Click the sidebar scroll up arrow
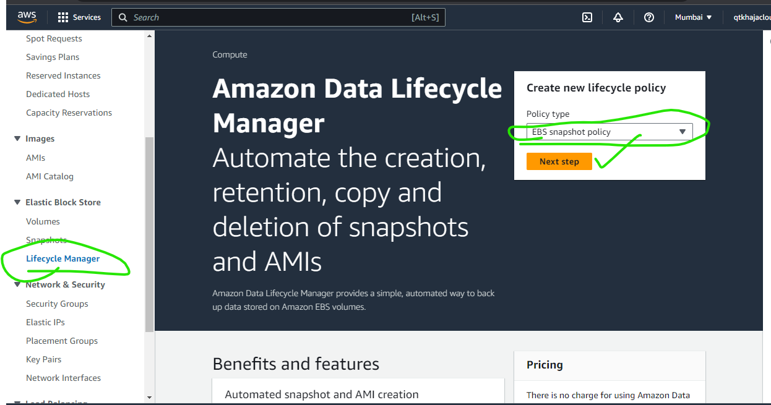Viewport: 771px width, 405px height. pos(149,36)
